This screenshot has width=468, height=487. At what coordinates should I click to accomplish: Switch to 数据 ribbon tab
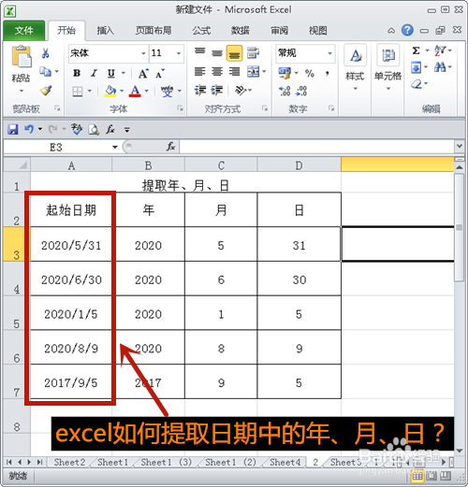[x=240, y=31]
